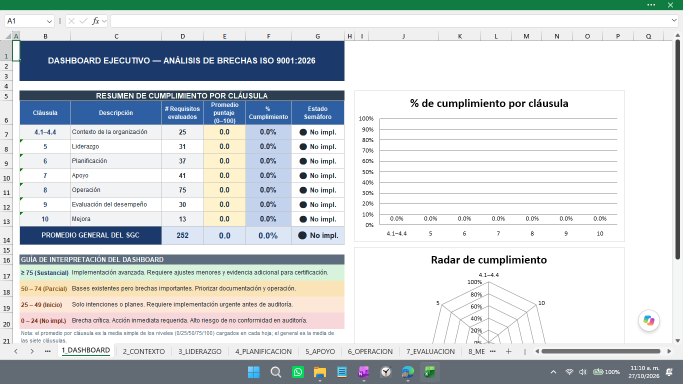Open Microsoft Edge from the taskbar
Image resolution: width=683 pixels, height=384 pixels.
pos(407,372)
